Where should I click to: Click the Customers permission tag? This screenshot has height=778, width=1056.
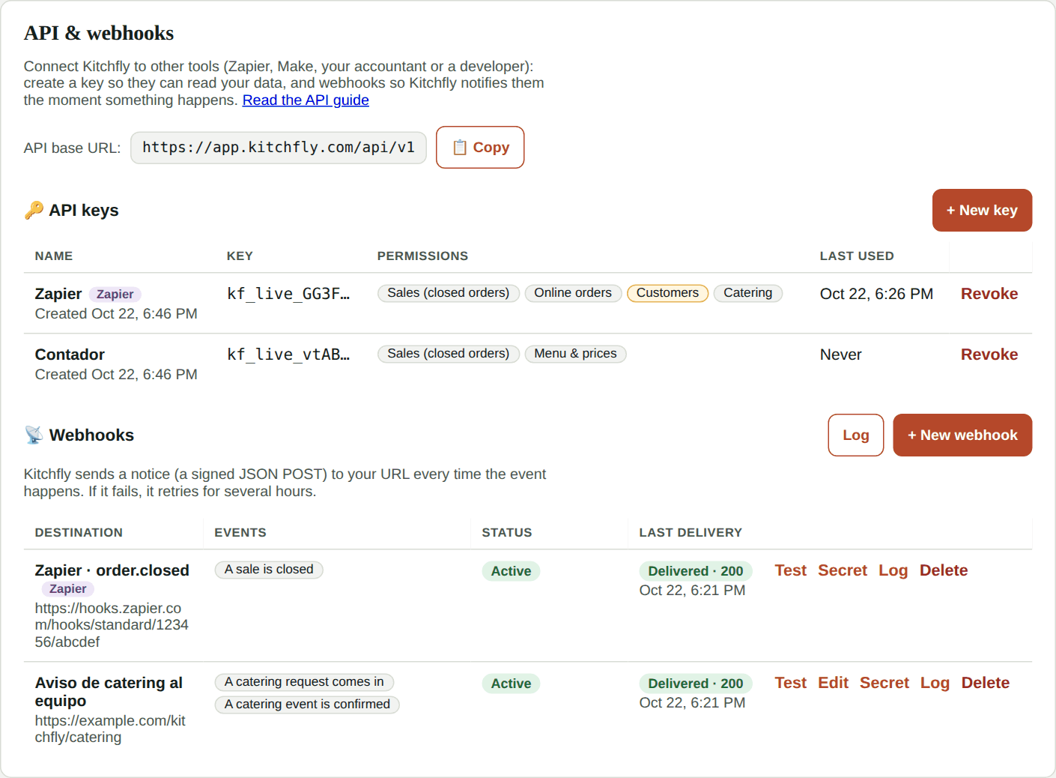(667, 293)
